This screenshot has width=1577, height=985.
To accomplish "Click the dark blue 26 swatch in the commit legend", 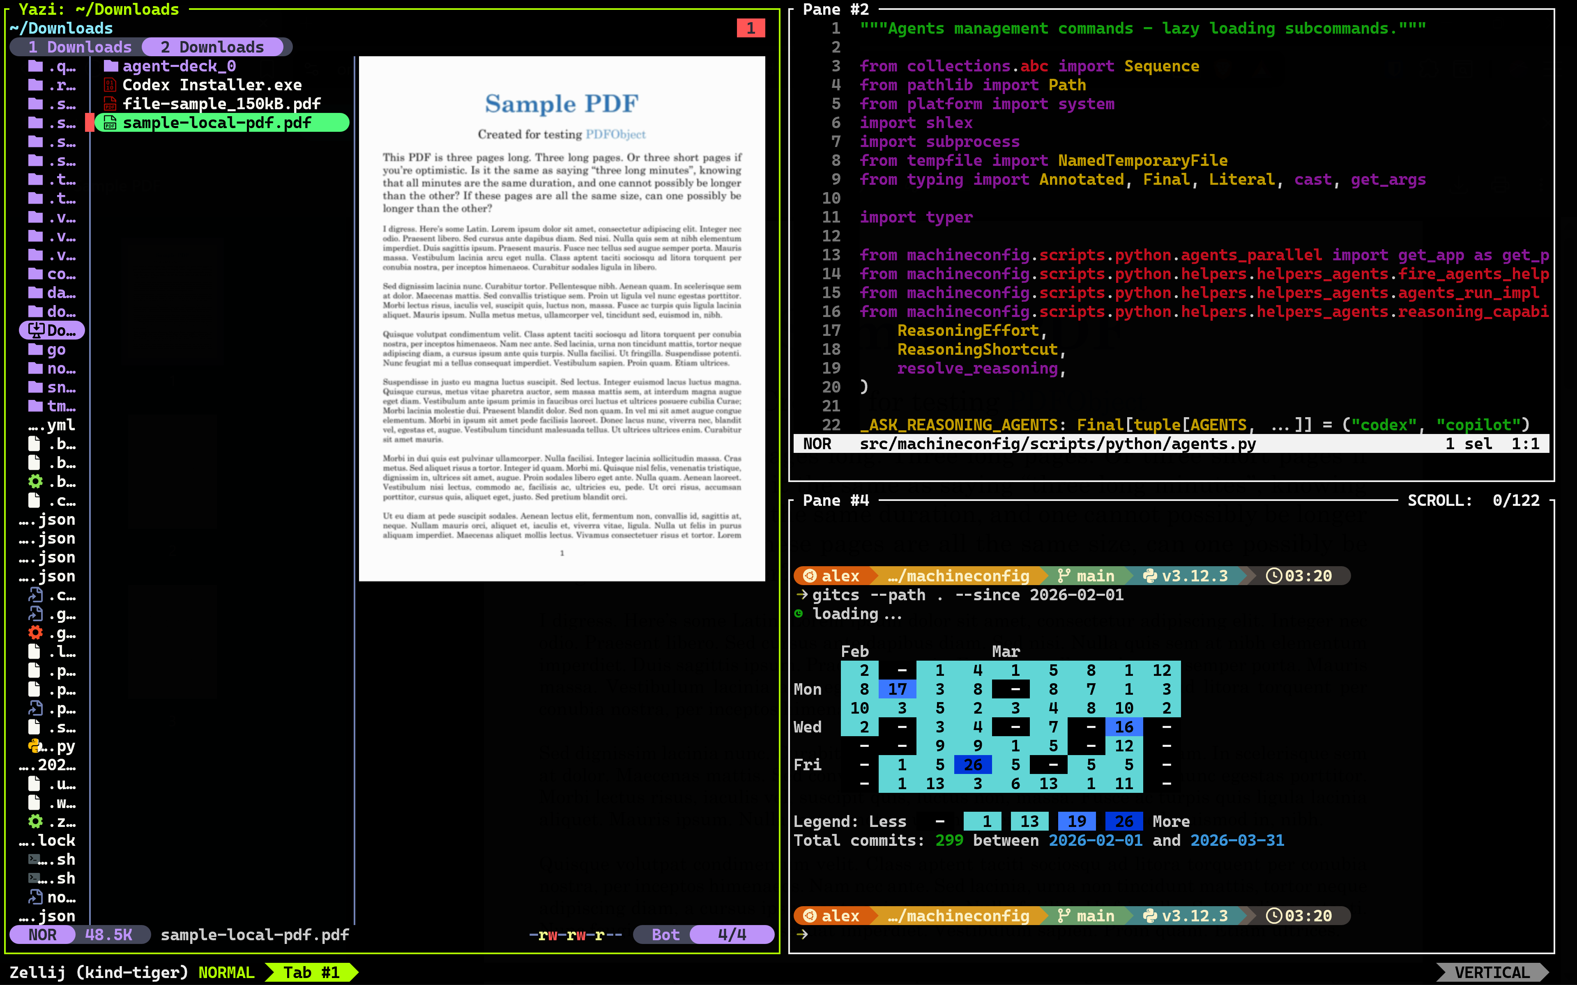I will [1123, 822].
